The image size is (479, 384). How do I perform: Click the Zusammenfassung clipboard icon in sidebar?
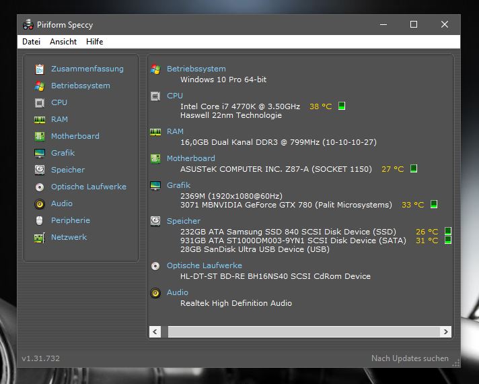[x=40, y=69]
